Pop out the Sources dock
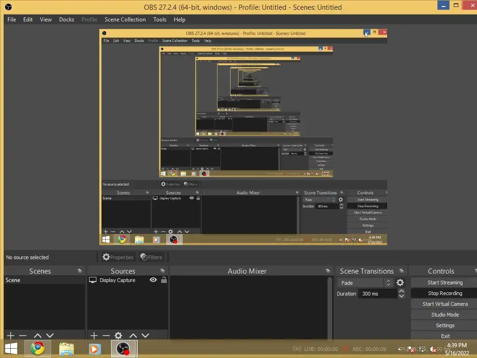477x358 pixels. [163, 271]
